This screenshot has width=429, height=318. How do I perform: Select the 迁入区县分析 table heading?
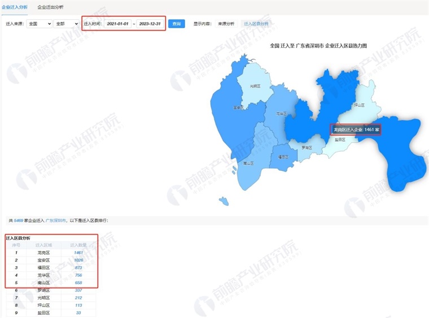point(18,238)
